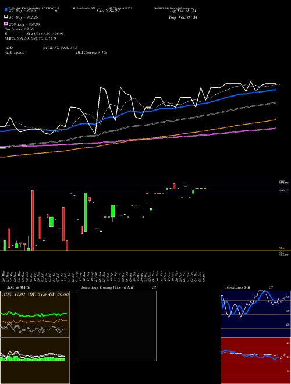Click the white 50 Day legend swatch

(x=6, y=17)
